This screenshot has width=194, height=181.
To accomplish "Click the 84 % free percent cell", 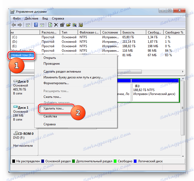I will 168,51.
